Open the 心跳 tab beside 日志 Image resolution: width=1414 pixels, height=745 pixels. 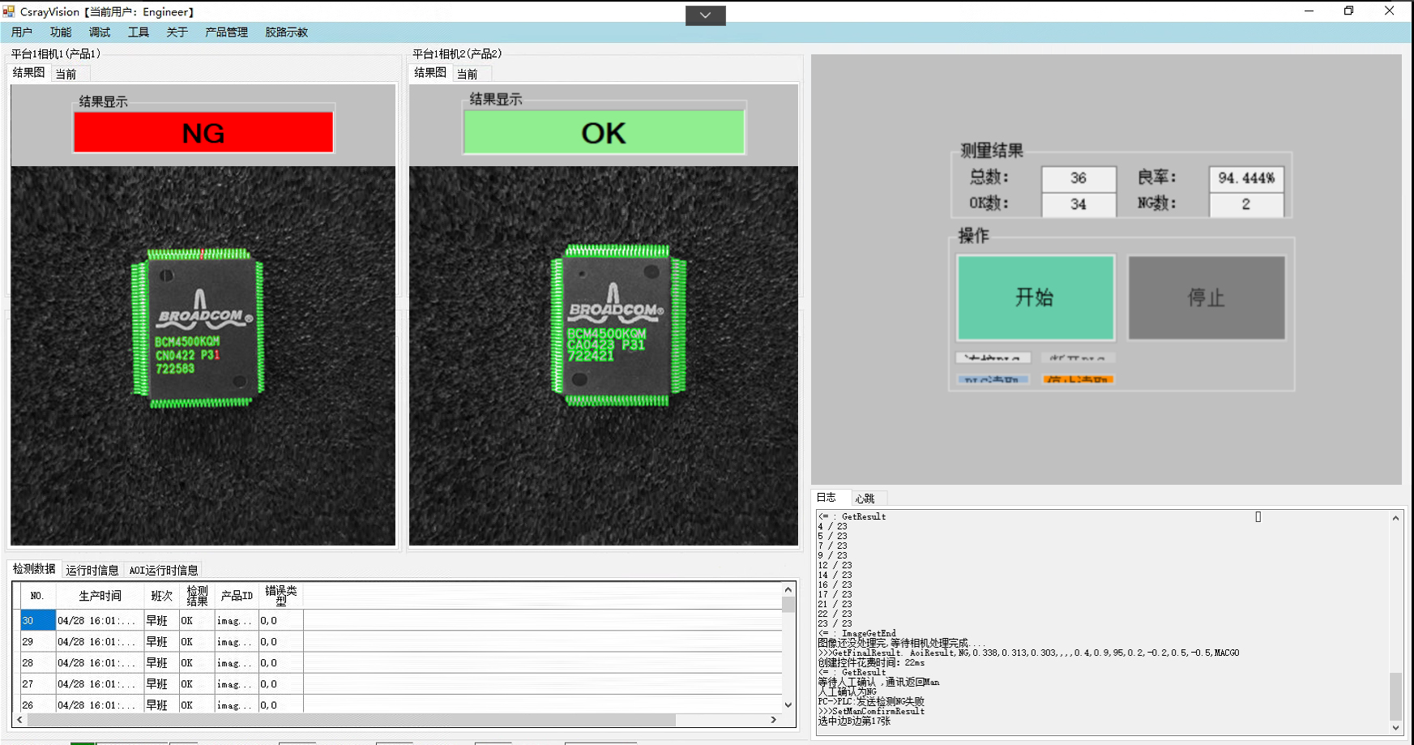coord(865,499)
